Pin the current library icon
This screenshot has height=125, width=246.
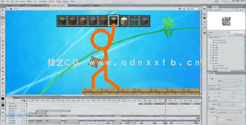[241, 10]
